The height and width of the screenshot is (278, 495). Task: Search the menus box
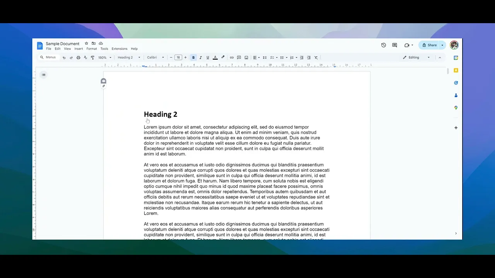tap(48, 58)
